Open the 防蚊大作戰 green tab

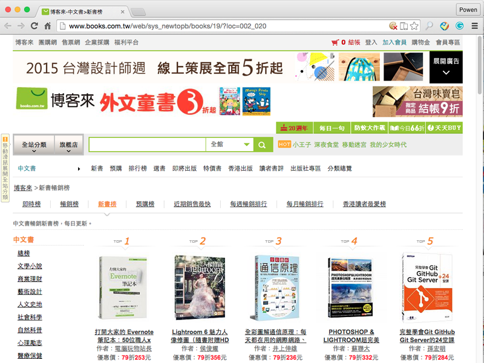(370, 128)
